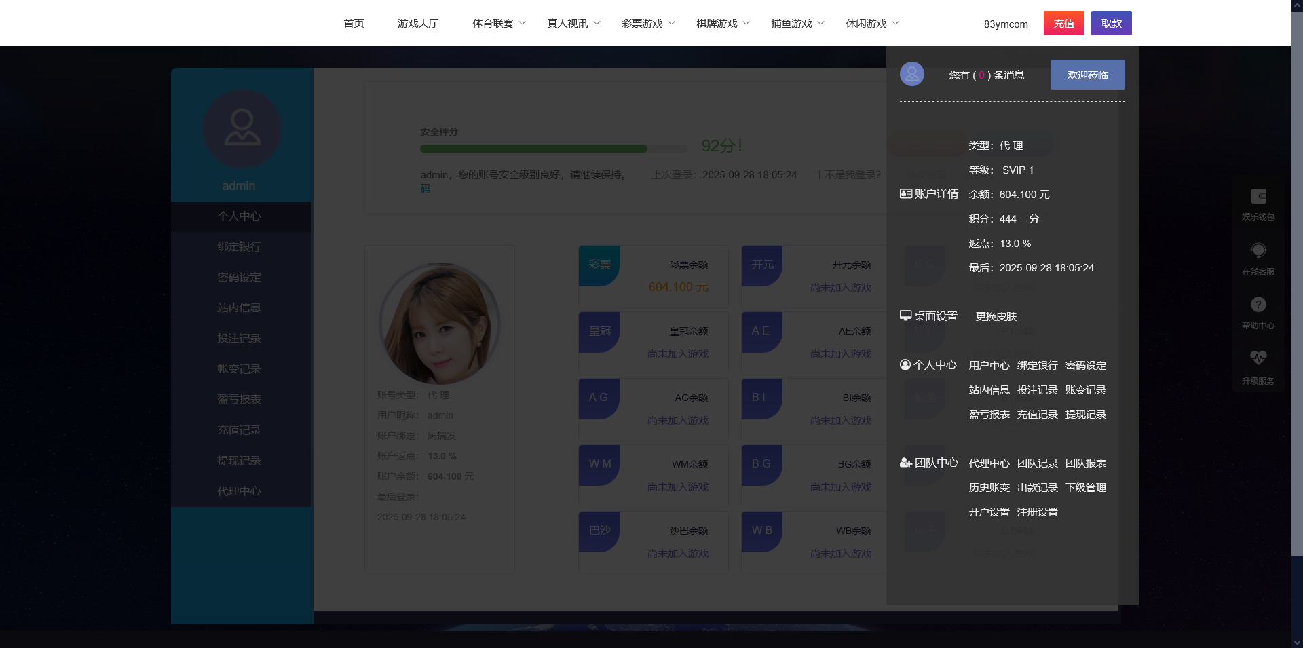Expand the 体育联赛 dropdown menu

(499, 24)
